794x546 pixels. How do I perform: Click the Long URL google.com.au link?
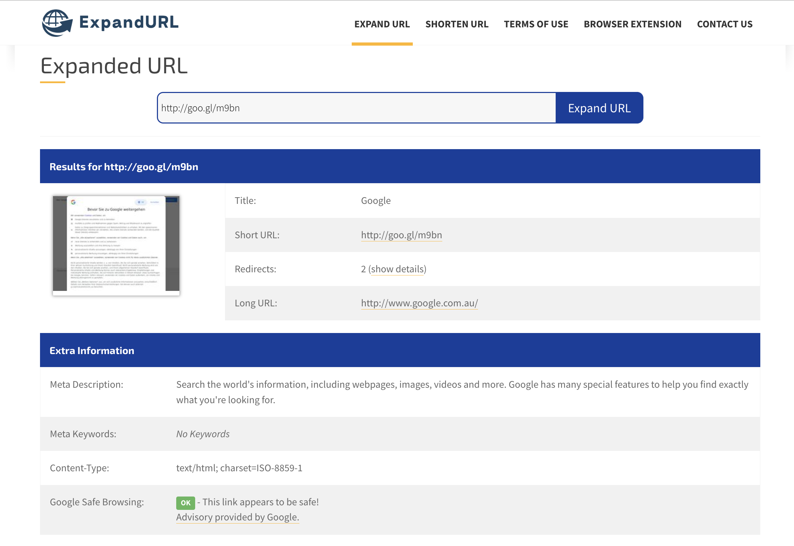(418, 302)
